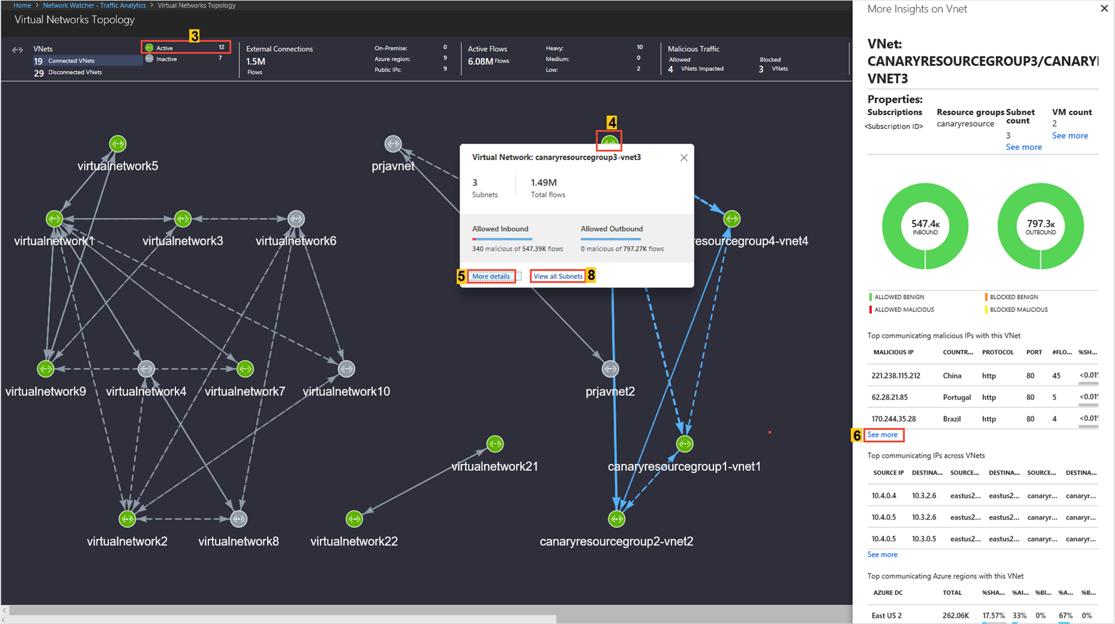Image resolution: width=1115 pixels, height=624 pixels.
Task: Select the virtualnetwork4 node icon
Action: pyautogui.click(x=146, y=369)
